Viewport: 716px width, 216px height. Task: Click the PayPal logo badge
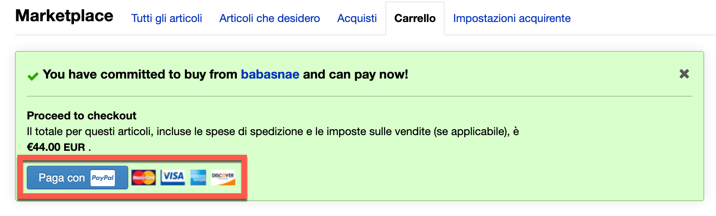(x=103, y=178)
